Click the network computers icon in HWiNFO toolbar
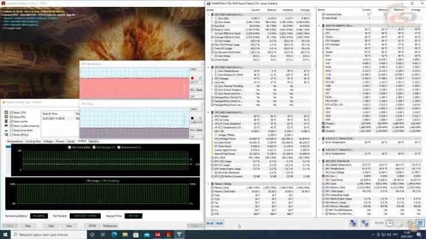Image resolution: width=426 pixels, height=239 pixels. [x=353, y=223]
